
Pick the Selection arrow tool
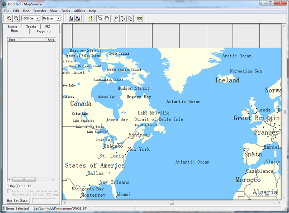tap(130, 19)
